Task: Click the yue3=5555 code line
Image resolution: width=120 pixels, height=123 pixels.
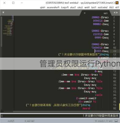Action: pos(102,51)
